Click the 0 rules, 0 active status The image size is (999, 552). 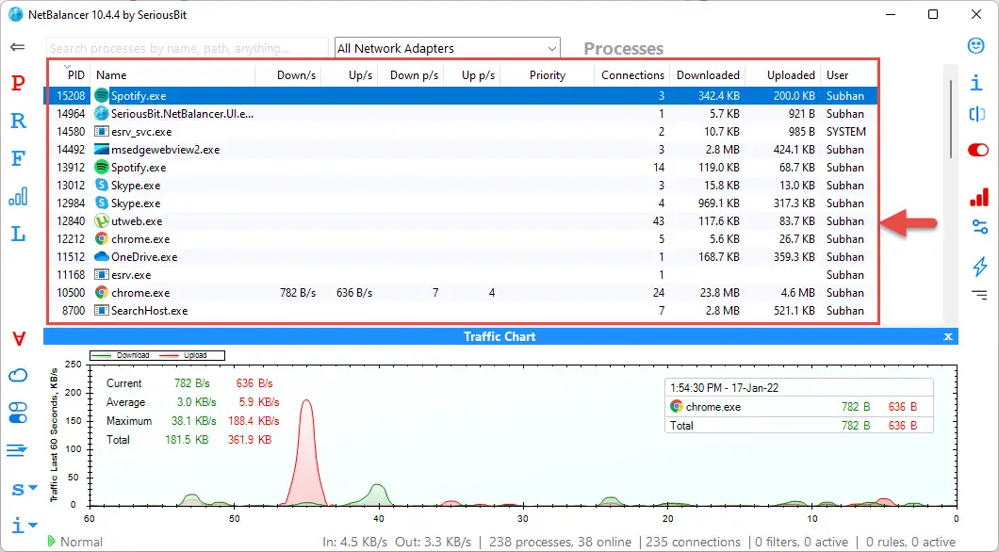[910, 542]
